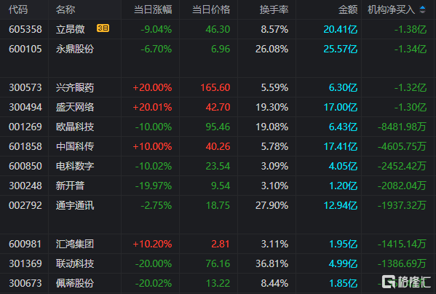Select stock code 300573
Image resolution: width=436 pixels, height=294 pixels.
click(25, 88)
